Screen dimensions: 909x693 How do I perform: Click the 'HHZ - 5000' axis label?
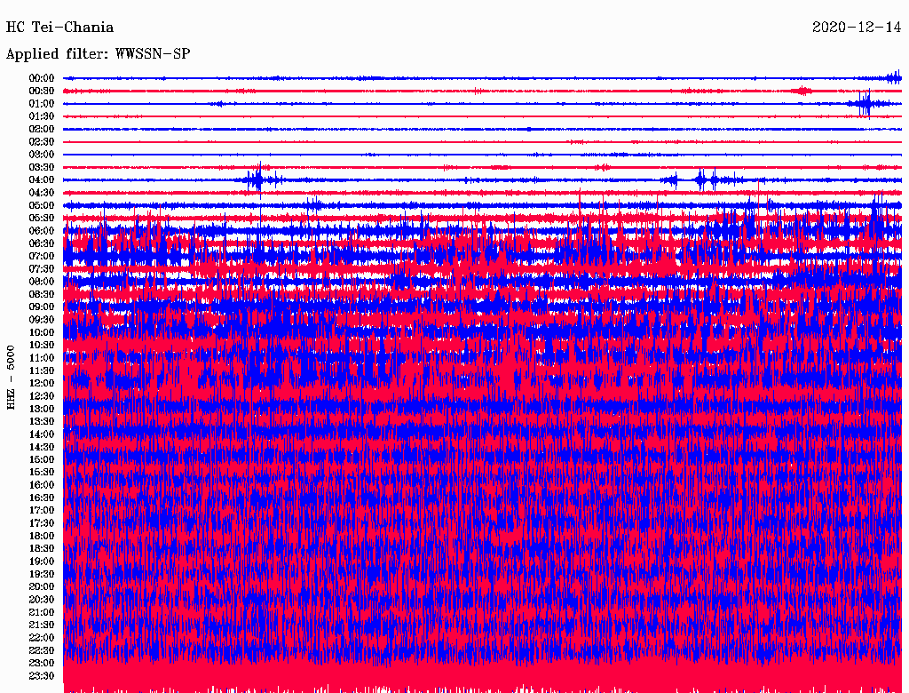(x=11, y=378)
